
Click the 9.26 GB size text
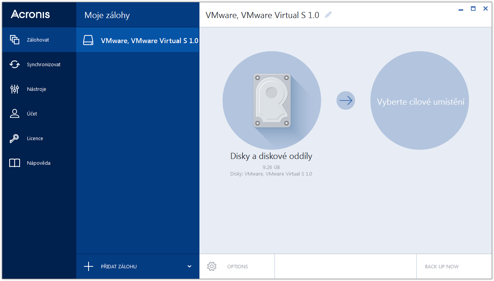coord(271,167)
